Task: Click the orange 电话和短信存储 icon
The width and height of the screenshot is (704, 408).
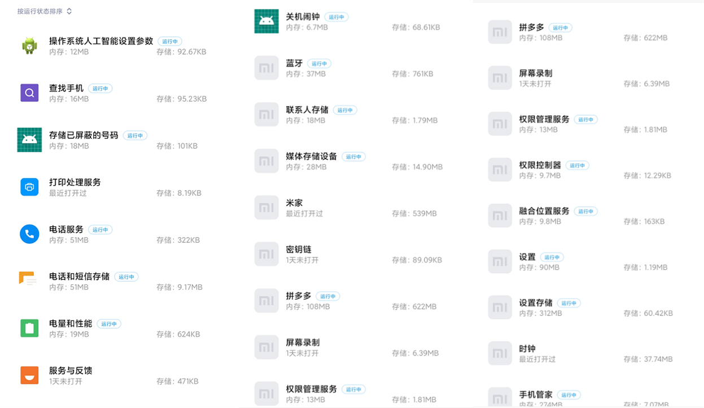Action: coord(28,280)
